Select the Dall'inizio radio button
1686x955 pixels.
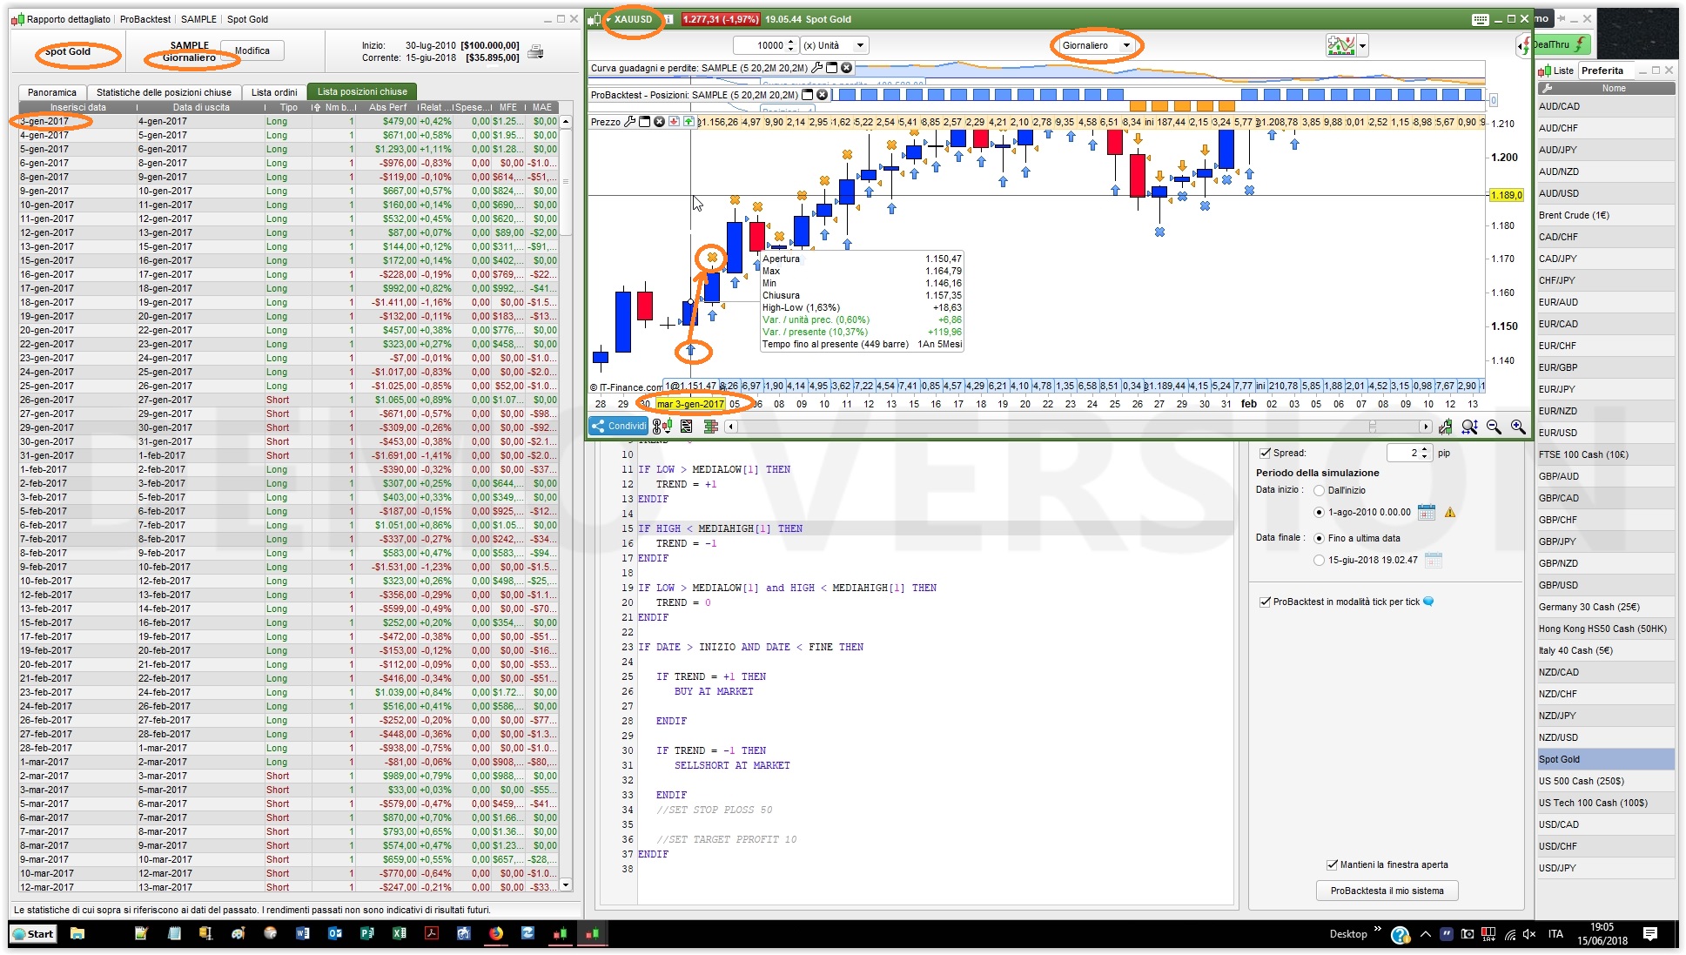click(x=1319, y=490)
